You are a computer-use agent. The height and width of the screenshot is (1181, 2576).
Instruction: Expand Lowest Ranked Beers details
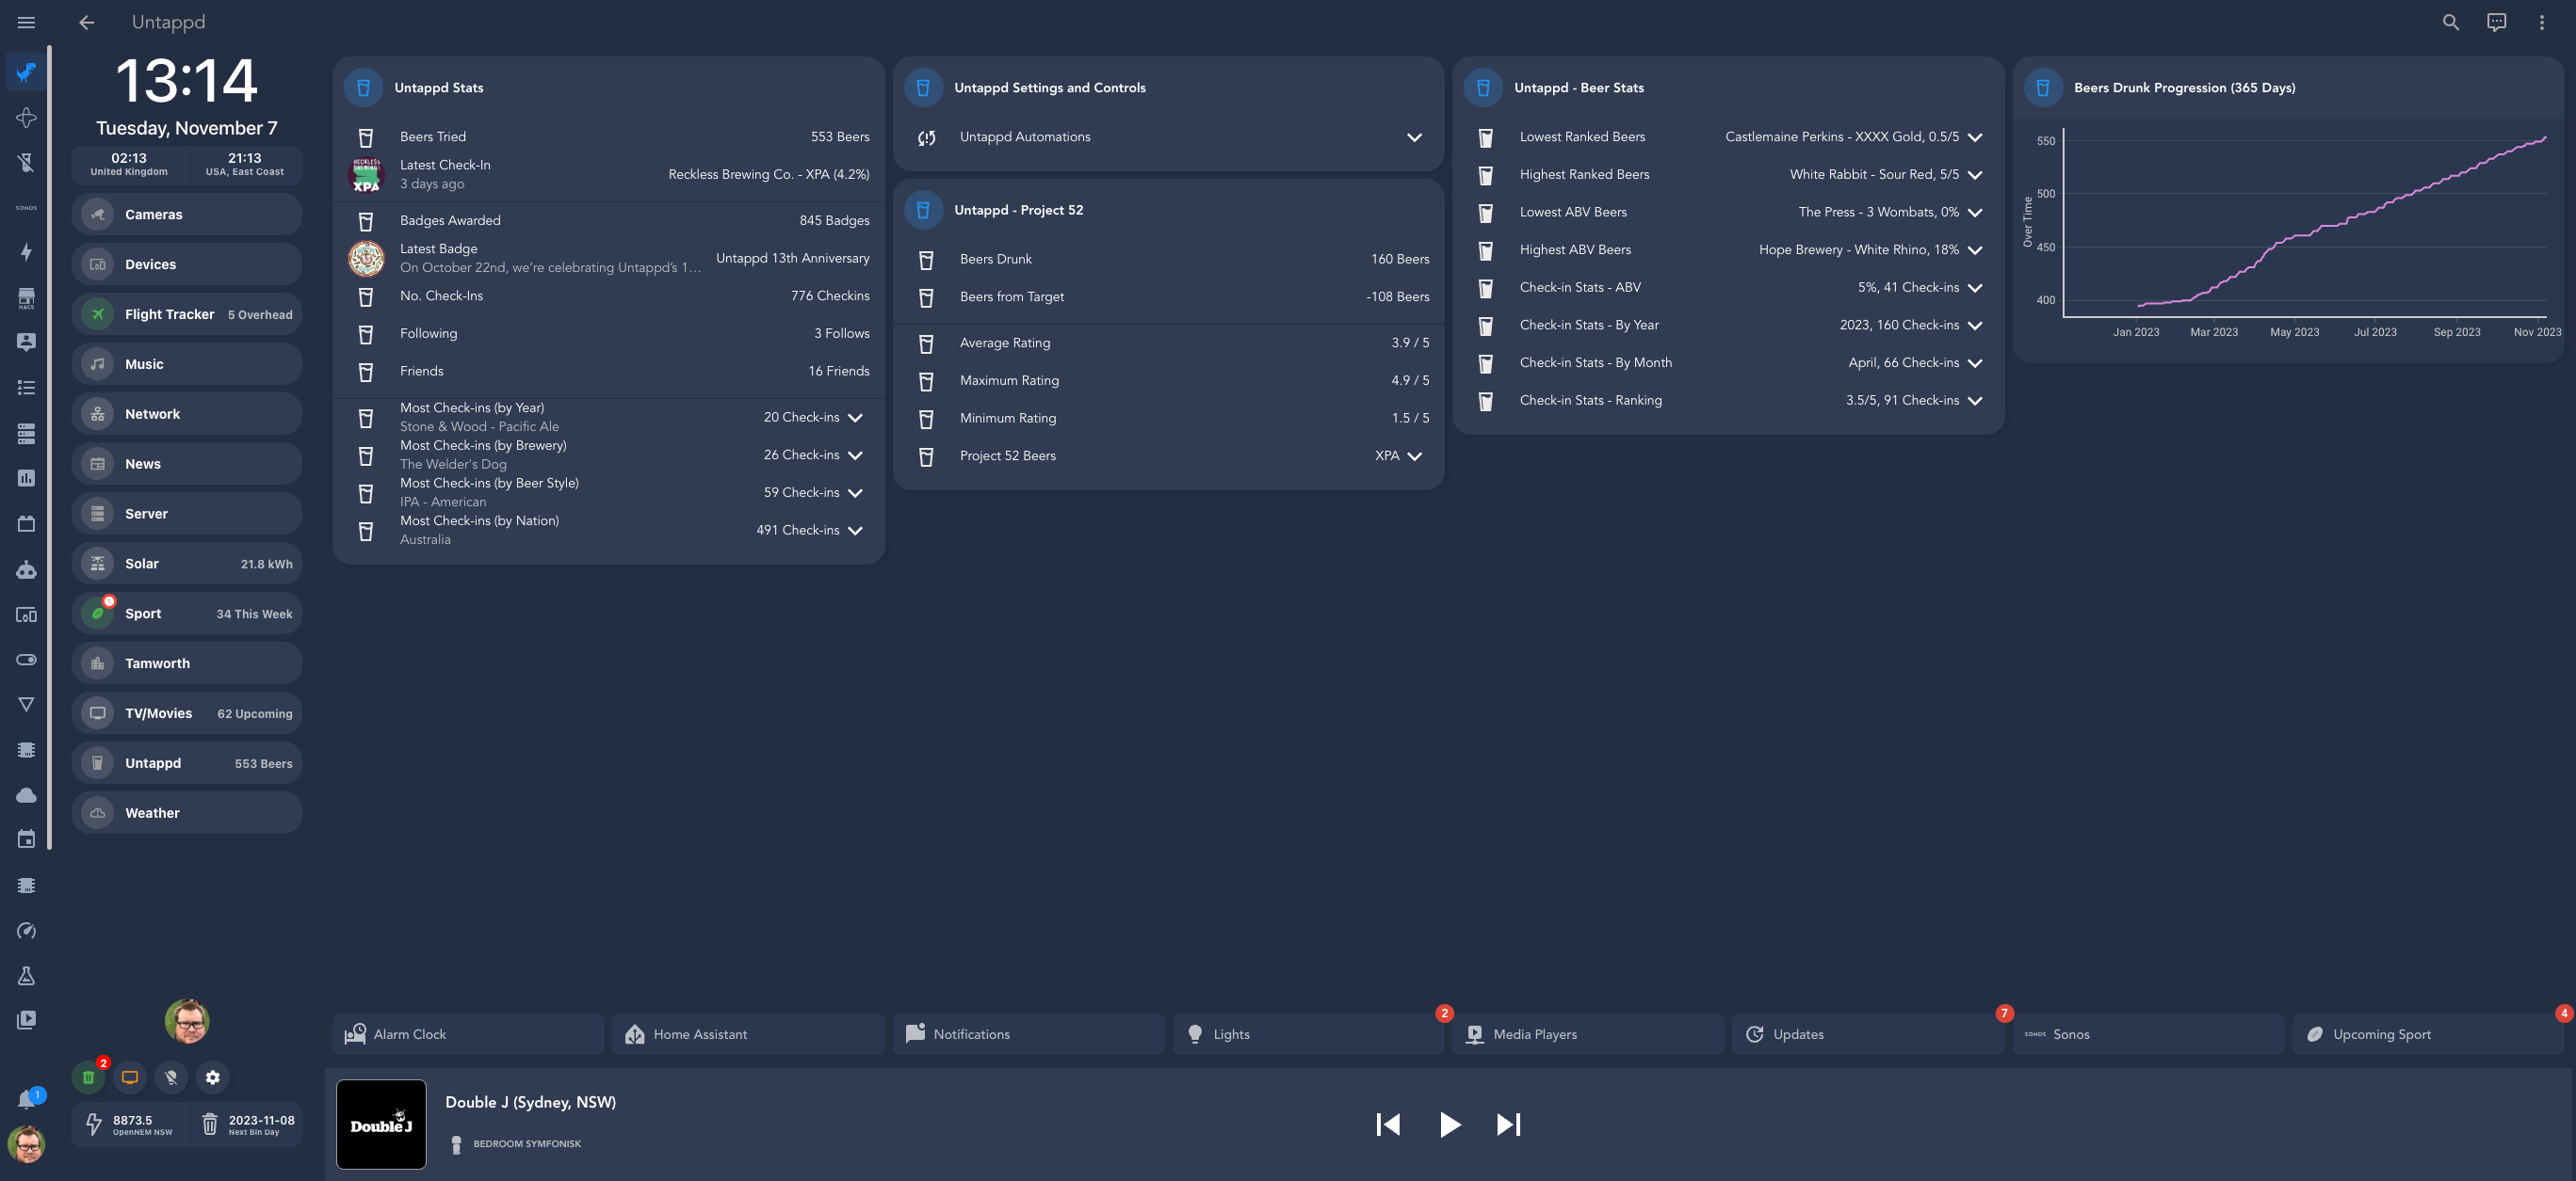(1974, 138)
